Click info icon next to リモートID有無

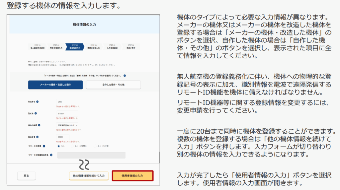pos(44,146)
